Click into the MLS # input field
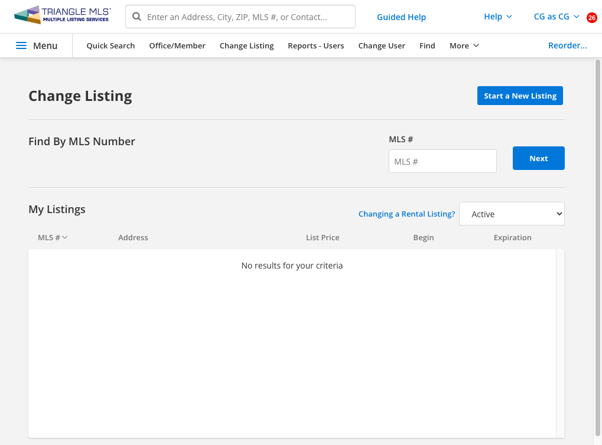Viewport: 602px width, 445px height. pos(442,161)
